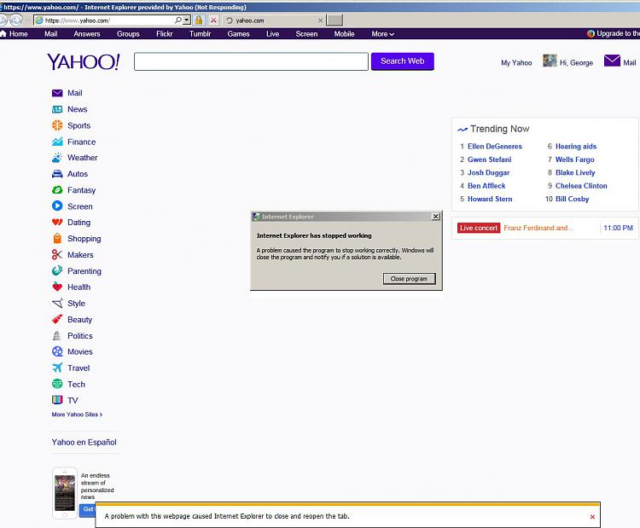Click the phone app promo thumbnail
Image resolution: width=640 pixels, height=528 pixels.
coord(65,492)
